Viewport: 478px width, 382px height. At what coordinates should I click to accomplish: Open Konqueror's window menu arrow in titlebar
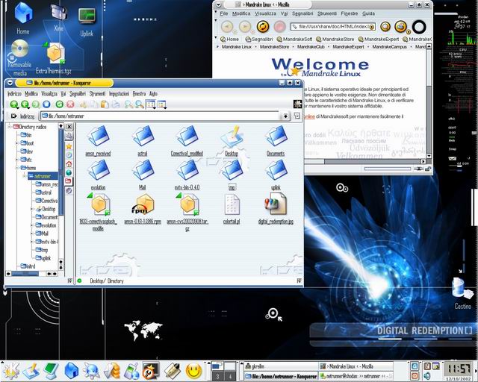pyautogui.click(x=10, y=83)
